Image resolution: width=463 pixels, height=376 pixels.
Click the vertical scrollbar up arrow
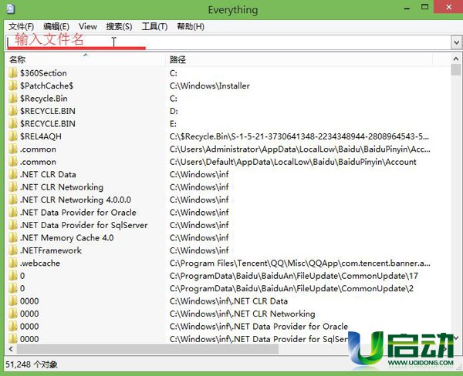[456, 59]
